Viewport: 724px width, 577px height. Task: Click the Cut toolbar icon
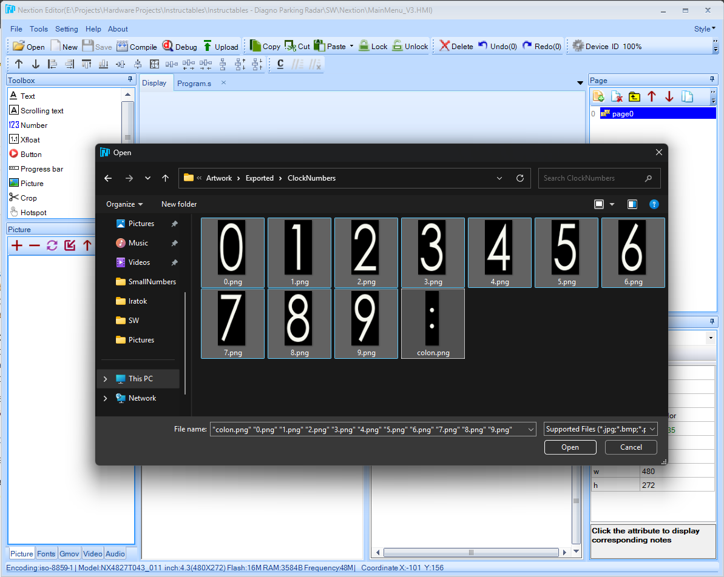pos(290,45)
